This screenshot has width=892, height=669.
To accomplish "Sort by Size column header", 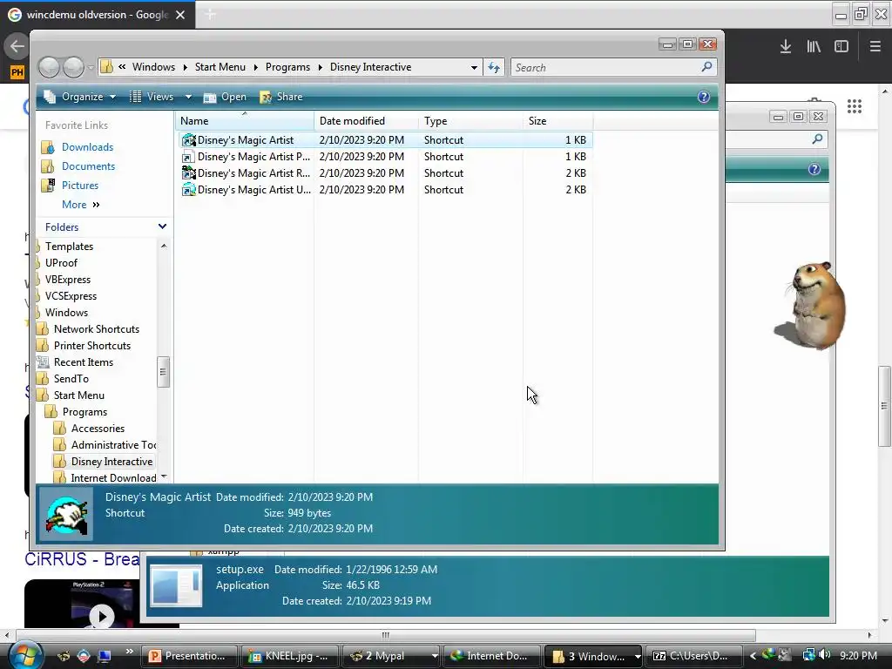I will pyautogui.click(x=558, y=120).
